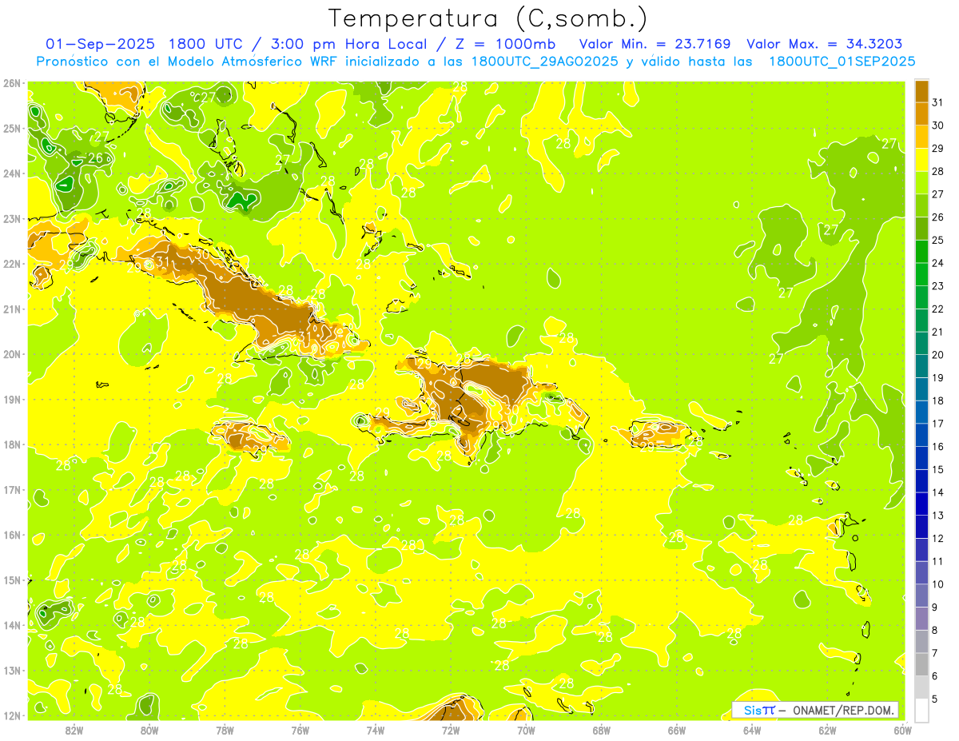Click the "17N" latitude axis label
Viewport: 959px width, 741px height.
click(x=12, y=490)
